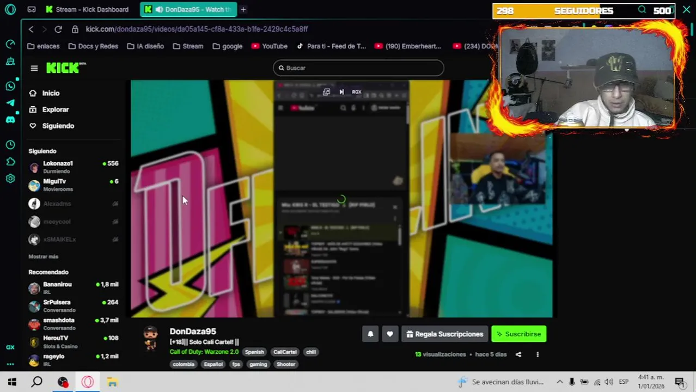Open the google bookmarks folder
The image size is (696, 392).
[x=227, y=46]
